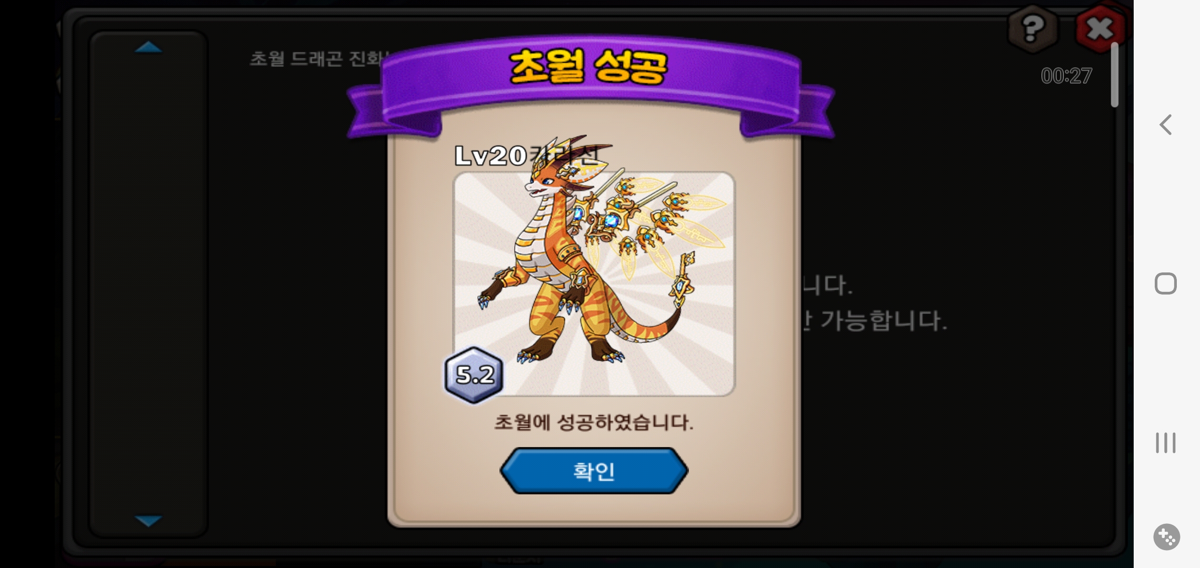Tap the 초월에 성공하였습니다 message text
The width and height of the screenshot is (1200, 568).
[x=594, y=422]
